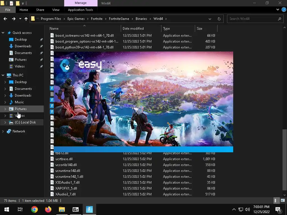The image size is (287, 215).
Task: Open Videos in Quick access
Action: 20,66
